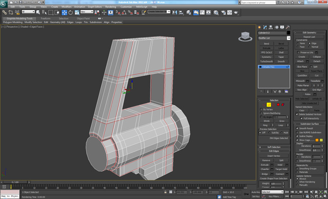Toggle the By Vertex checkbox
Viewport: 328px width, 199px height.
click(261, 109)
